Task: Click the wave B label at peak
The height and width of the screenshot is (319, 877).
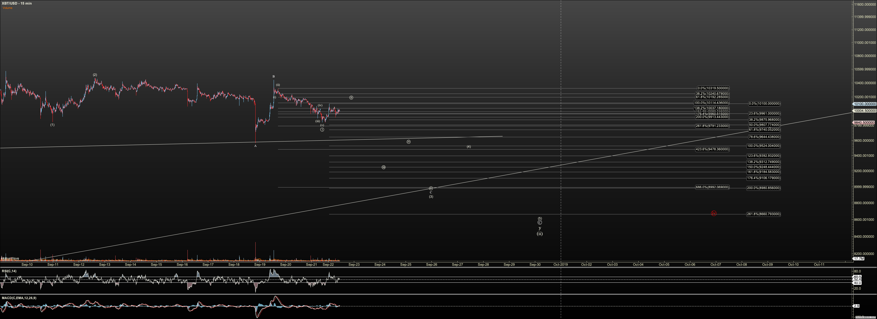Action: (x=273, y=76)
